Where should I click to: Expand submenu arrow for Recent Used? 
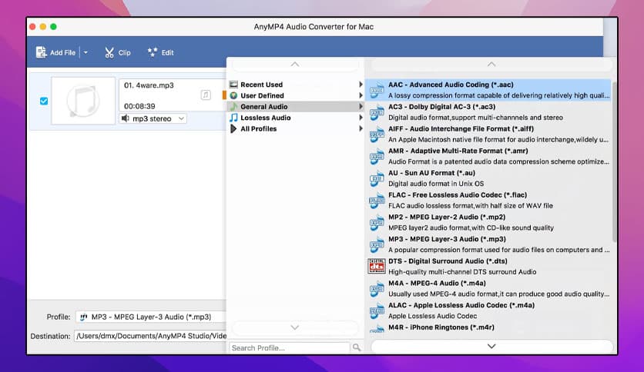tap(361, 85)
